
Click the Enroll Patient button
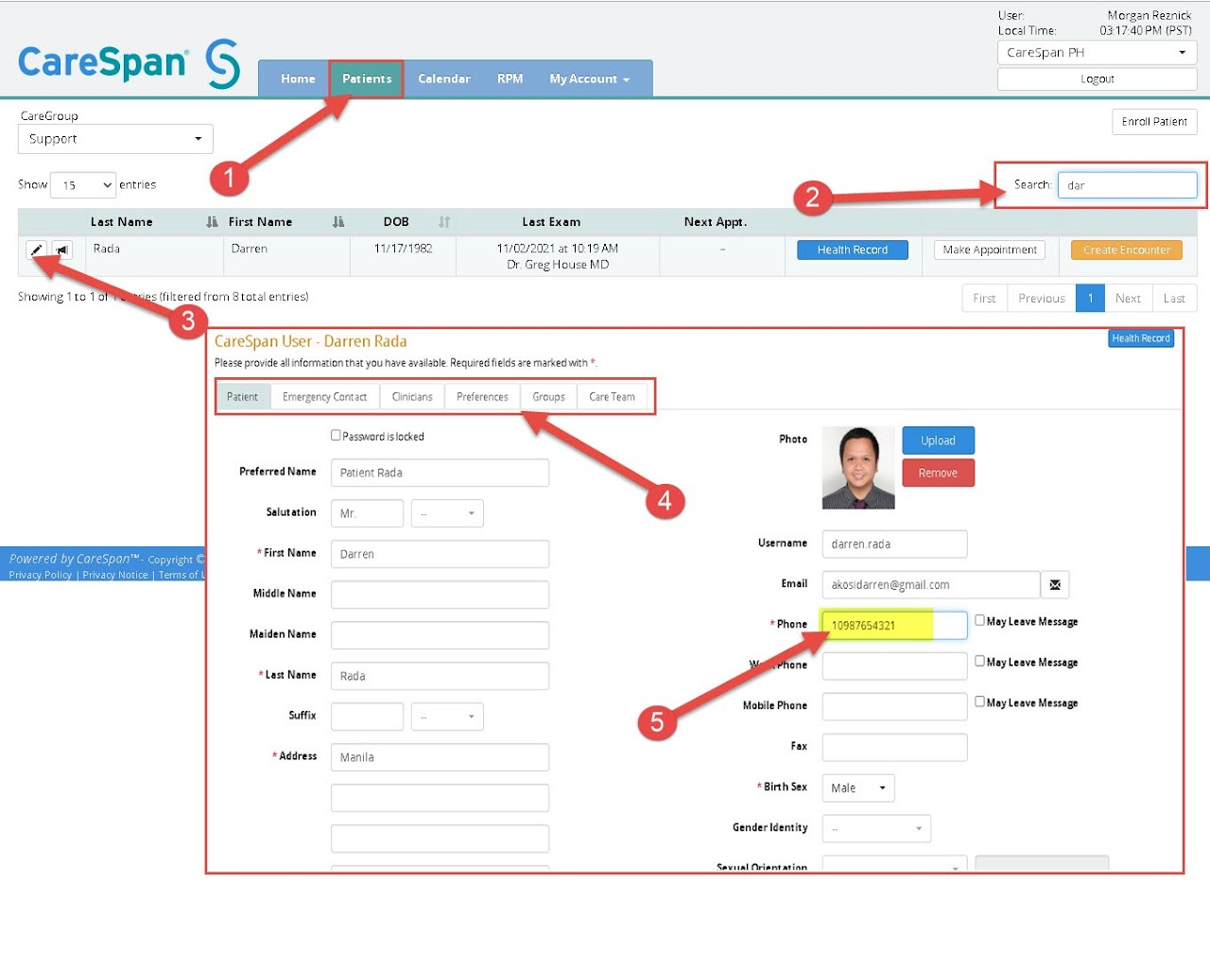[1154, 122]
